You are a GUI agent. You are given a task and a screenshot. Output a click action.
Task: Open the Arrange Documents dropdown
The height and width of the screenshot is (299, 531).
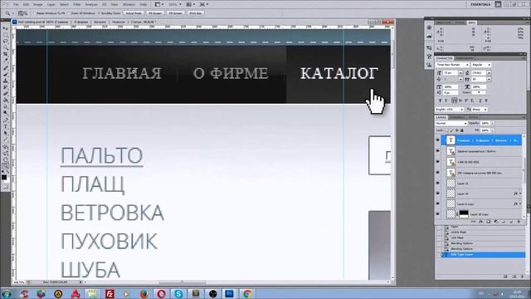(x=191, y=4)
